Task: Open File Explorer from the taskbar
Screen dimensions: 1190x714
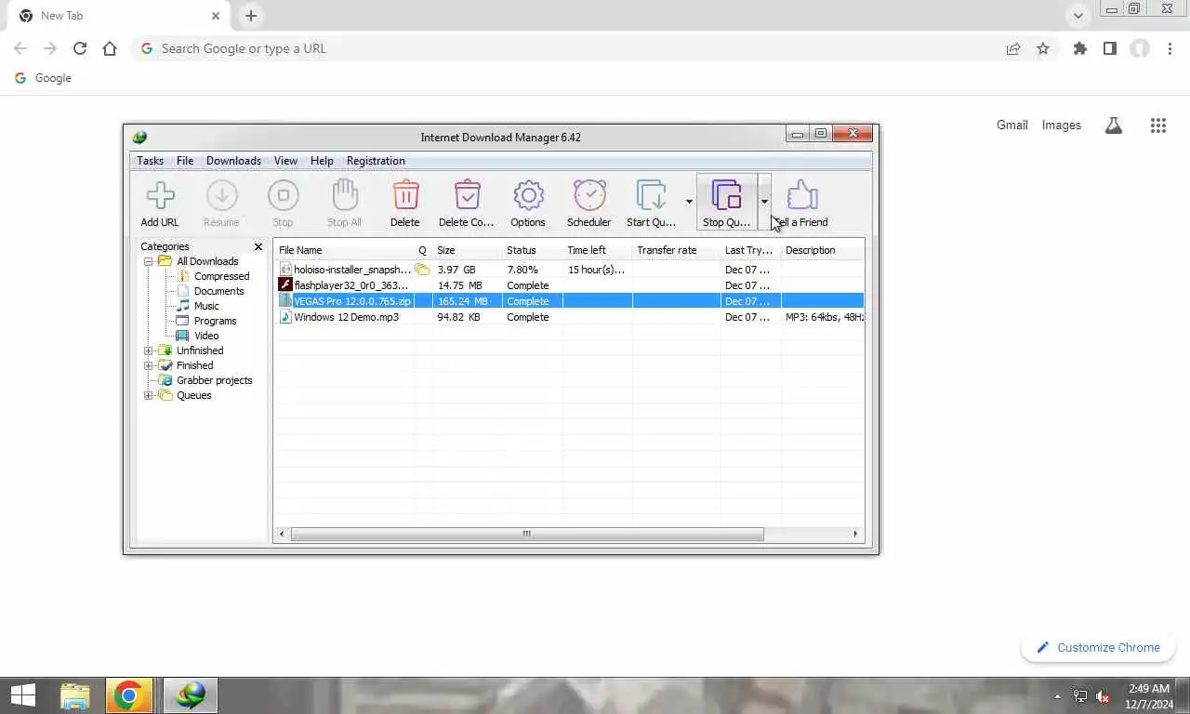Action: pyautogui.click(x=75, y=695)
